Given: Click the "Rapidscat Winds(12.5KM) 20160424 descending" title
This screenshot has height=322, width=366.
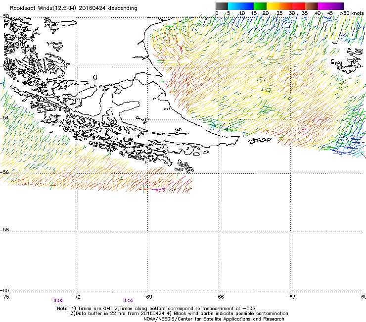Looking at the screenshot, I should pyautogui.click(x=74, y=8).
